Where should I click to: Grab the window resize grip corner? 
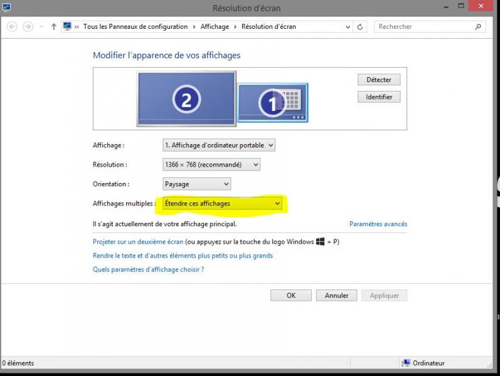(490, 365)
